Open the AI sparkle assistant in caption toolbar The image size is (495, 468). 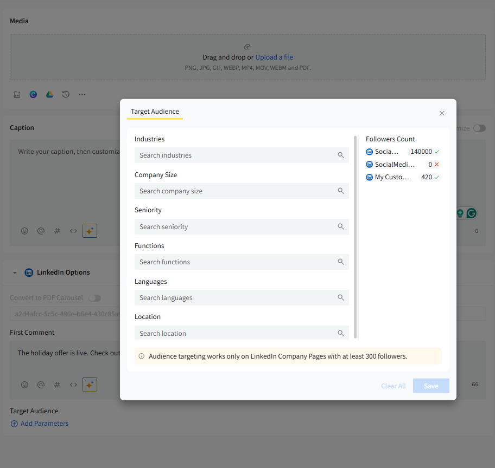tap(90, 231)
